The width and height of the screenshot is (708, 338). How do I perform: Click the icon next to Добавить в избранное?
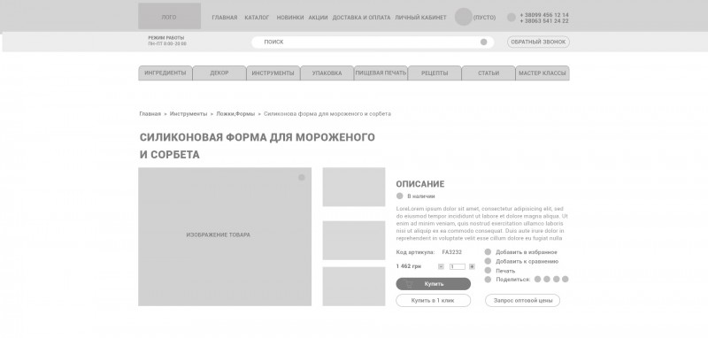coord(488,252)
